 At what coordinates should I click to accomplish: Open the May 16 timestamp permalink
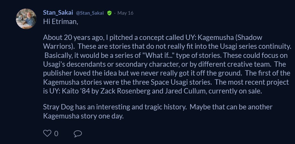coord(125,13)
